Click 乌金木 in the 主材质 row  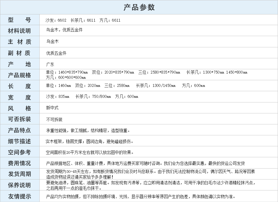click(x=52, y=41)
